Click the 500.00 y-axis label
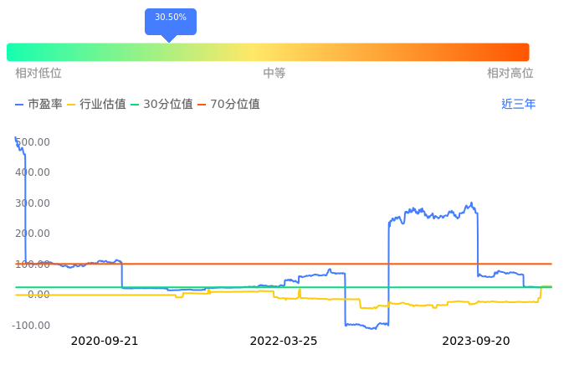The image size is (574, 370). click(33, 142)
